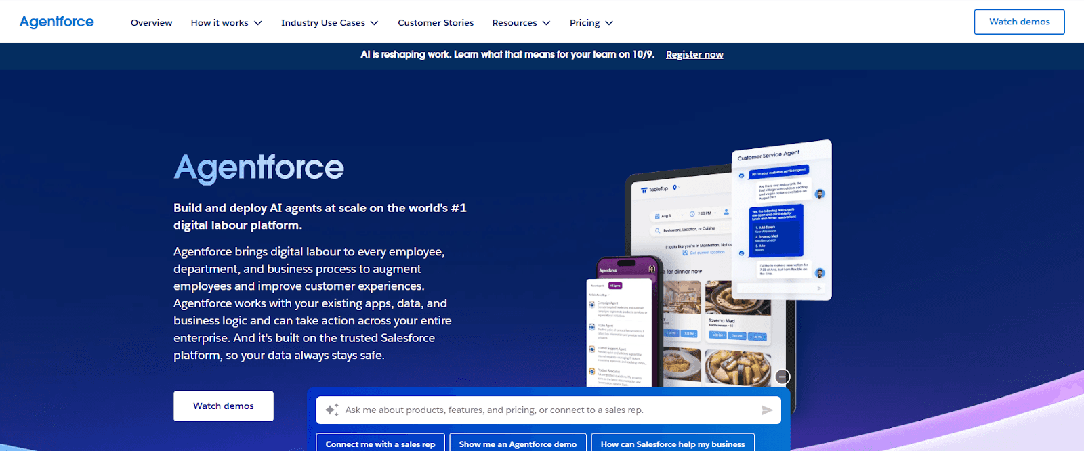Viewport: 1084px width, 451px height.
Task: Click the sparkle AI icon in chat box
Action: coord(332,410)
